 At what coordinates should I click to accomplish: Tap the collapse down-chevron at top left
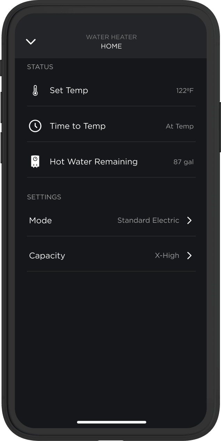click(x=31, y=42)
